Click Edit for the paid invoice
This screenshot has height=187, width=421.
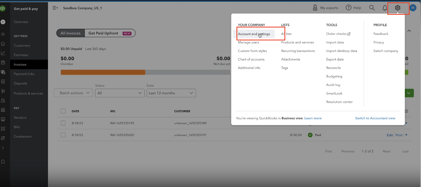tap(390, 135)
